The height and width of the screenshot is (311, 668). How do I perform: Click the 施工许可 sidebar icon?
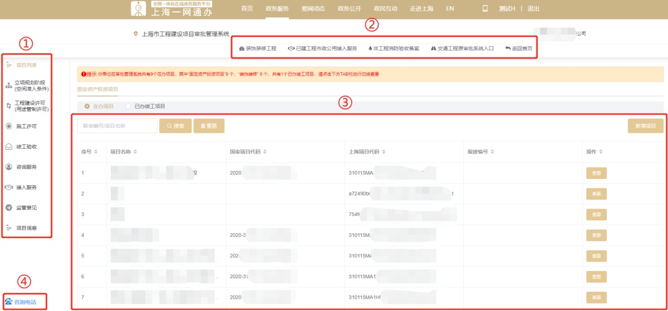pyautogui.click(x=9, y=126)
